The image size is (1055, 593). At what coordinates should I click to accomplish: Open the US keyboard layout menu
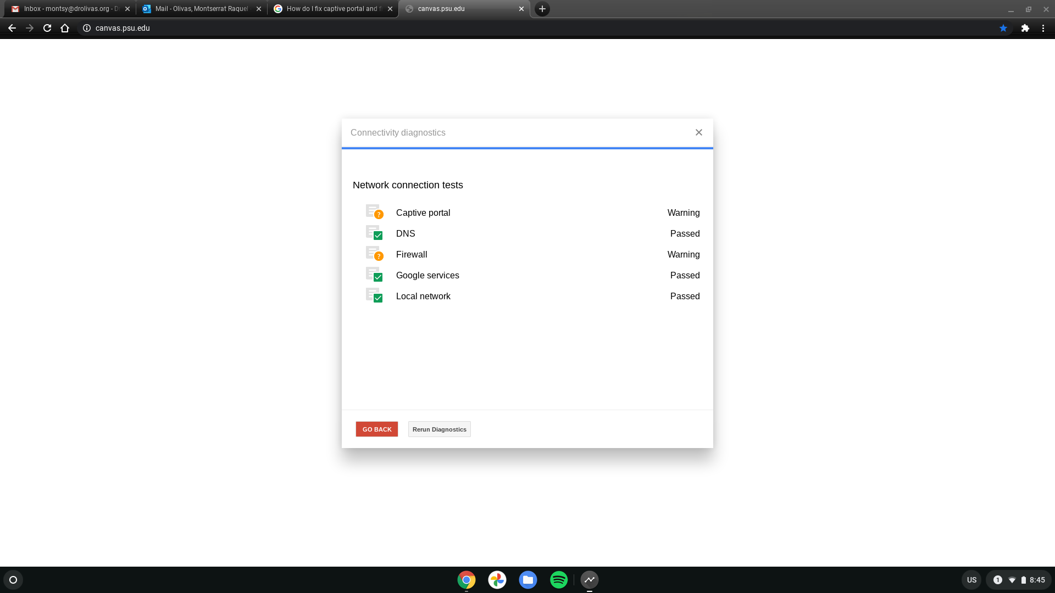pyautogui.click(x=971, y=579)
